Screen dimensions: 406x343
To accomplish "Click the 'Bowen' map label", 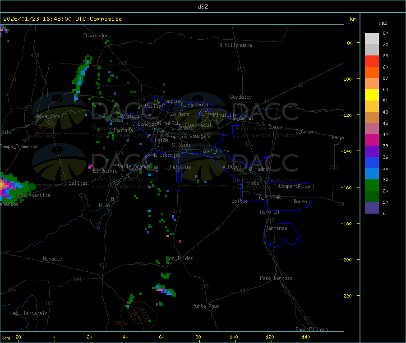I will point(300,201).
